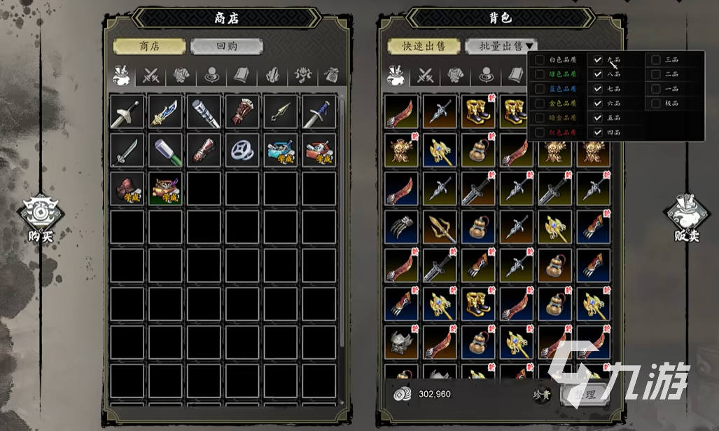Tick the 红色品质 quality checkbox

[x=540, y=132]
